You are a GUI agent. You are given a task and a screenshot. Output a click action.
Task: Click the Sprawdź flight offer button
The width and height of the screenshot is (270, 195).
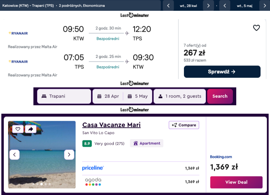tap(222, 72)
